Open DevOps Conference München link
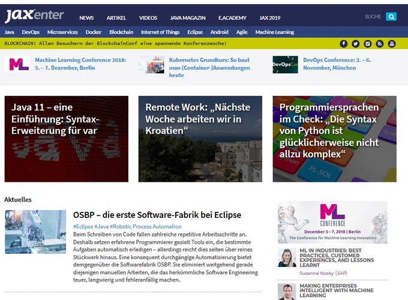Screen dimensions: 408x300 pos(337,64)
